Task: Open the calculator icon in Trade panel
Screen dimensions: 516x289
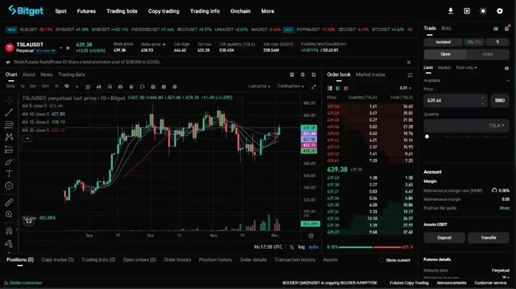Action: 506,29
